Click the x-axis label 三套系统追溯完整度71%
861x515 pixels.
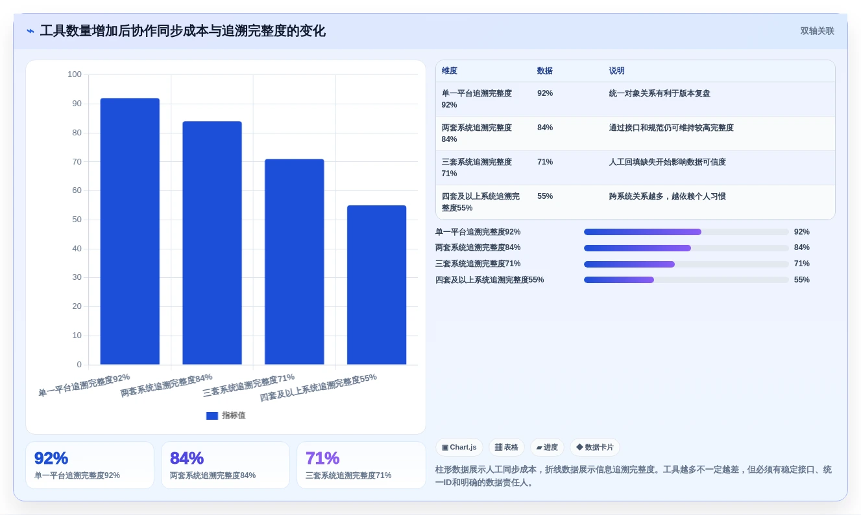[249, 385]
